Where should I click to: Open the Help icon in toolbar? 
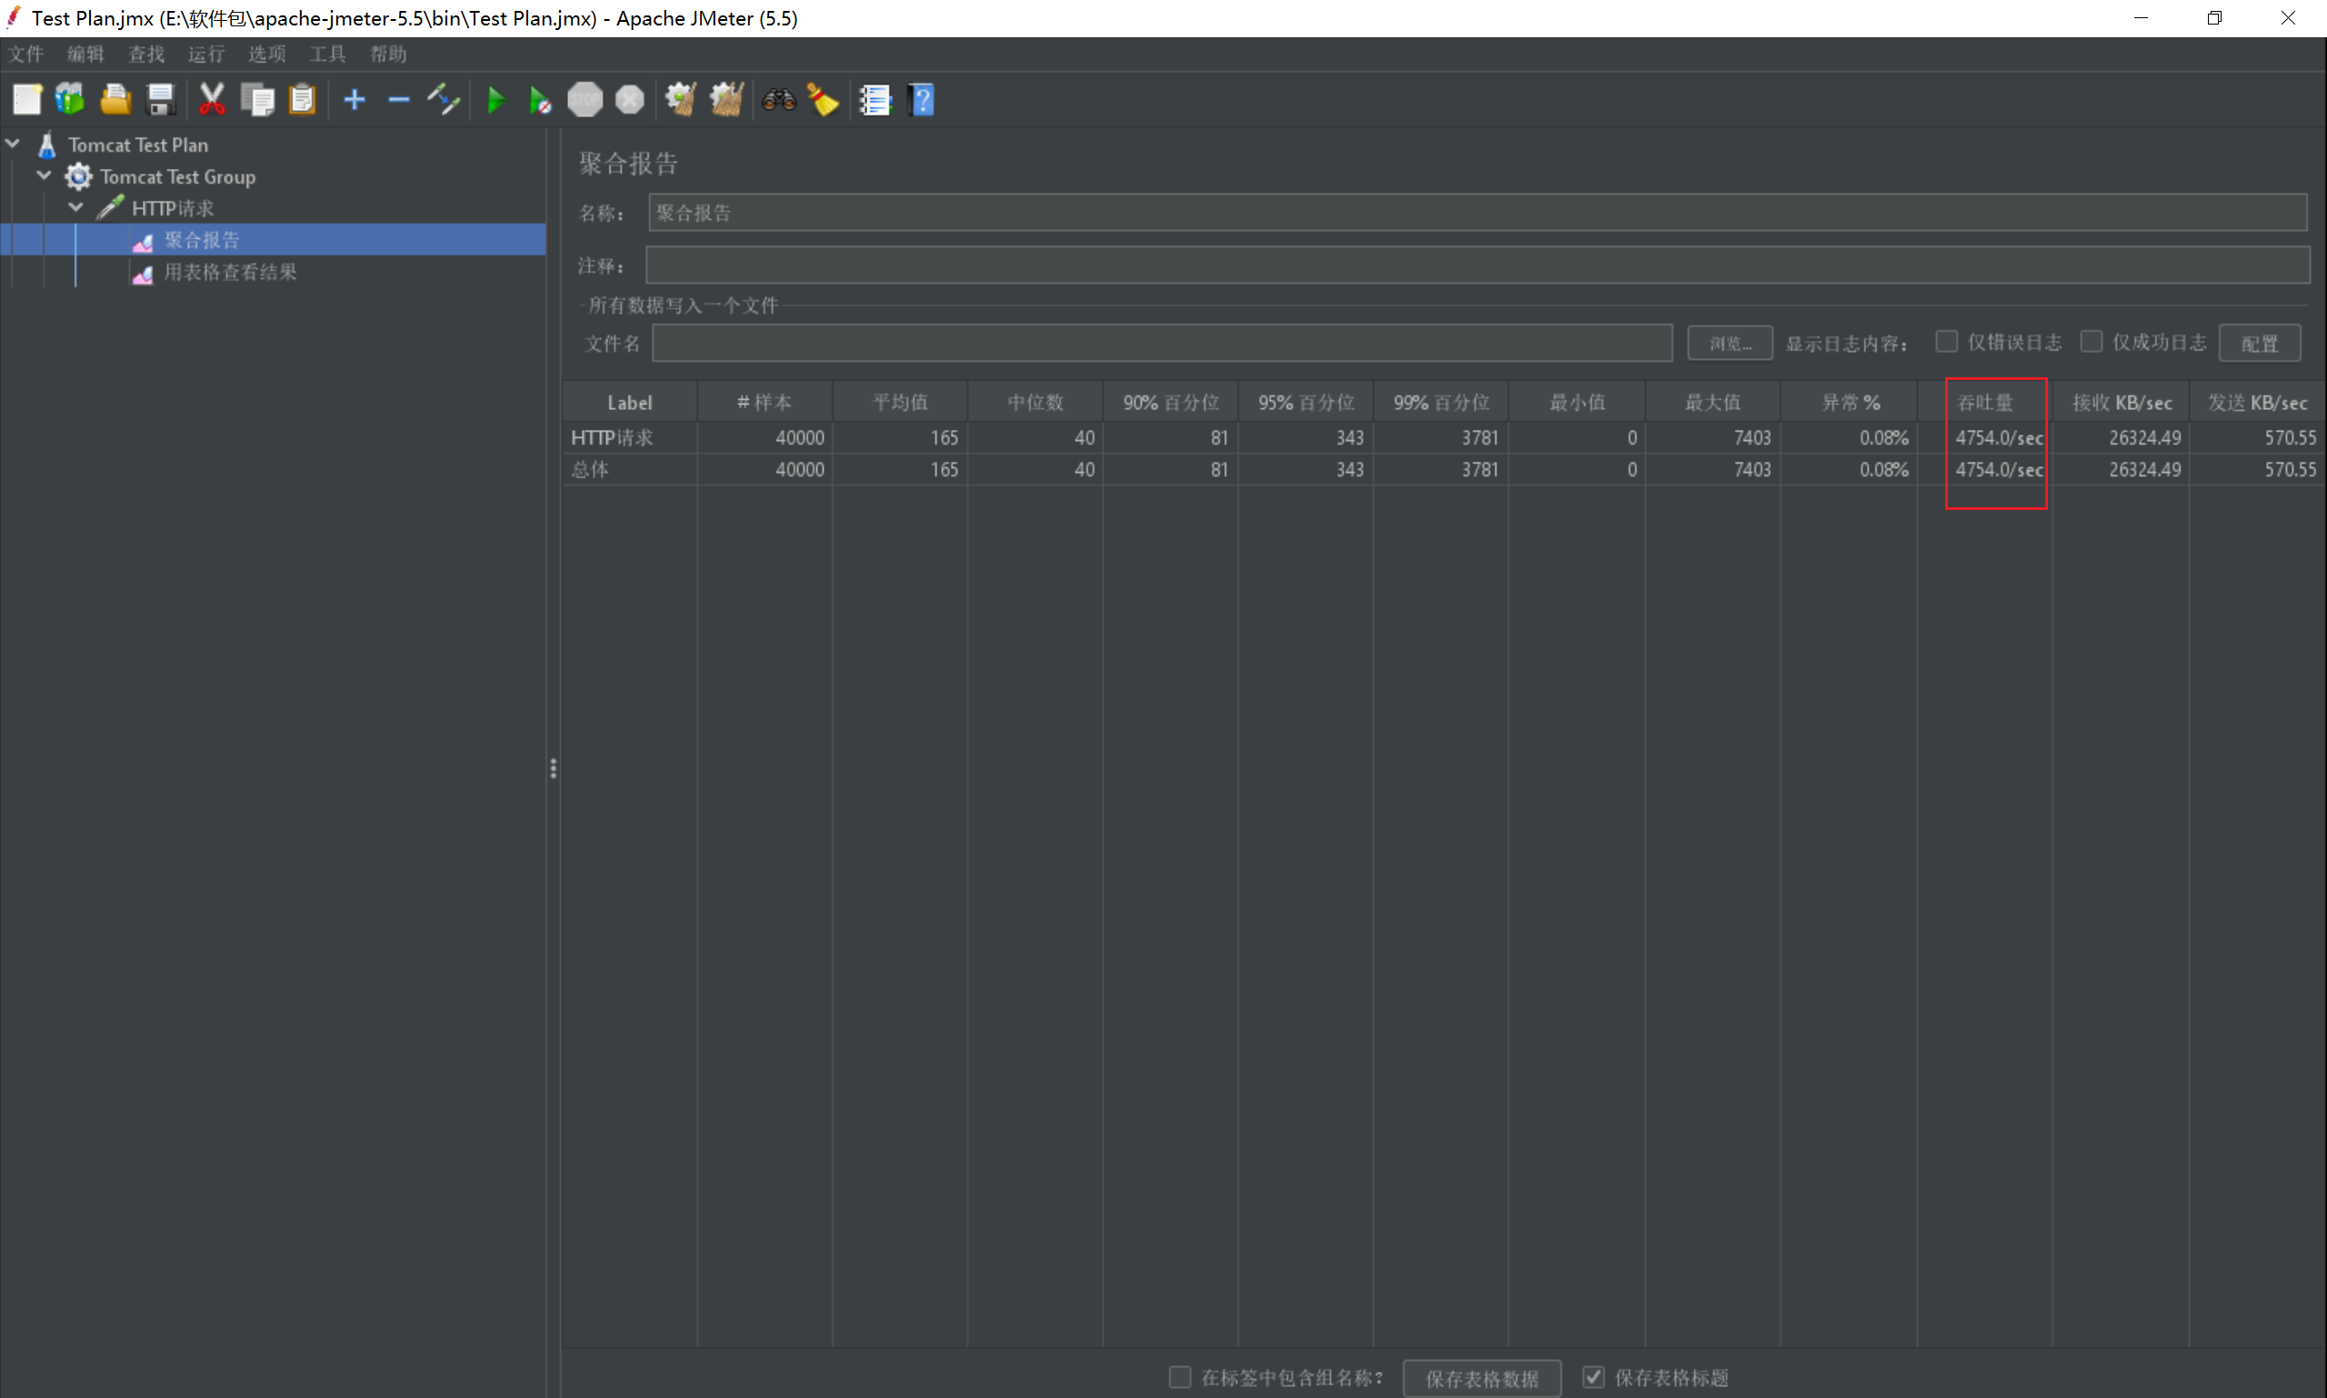click(922, 100)
